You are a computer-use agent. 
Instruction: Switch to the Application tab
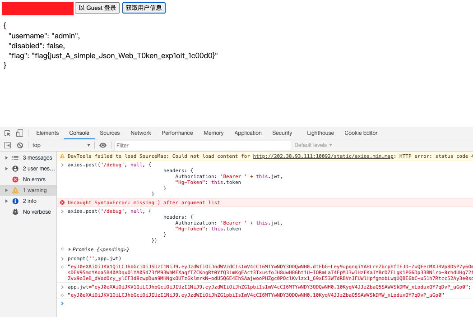248,133
